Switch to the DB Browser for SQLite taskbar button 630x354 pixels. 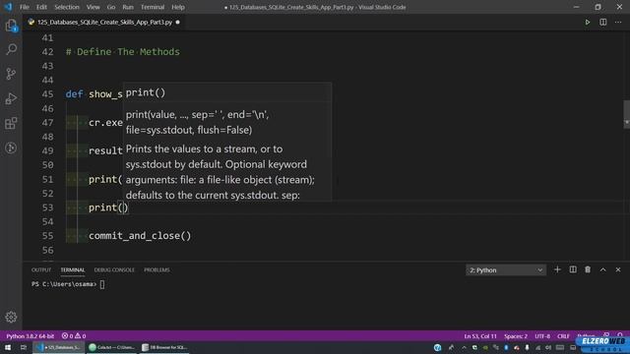[164, 347]
